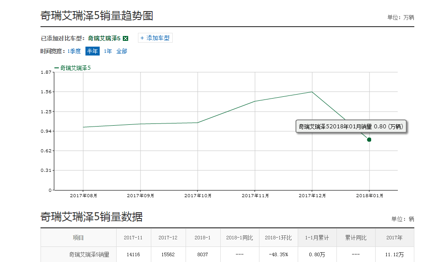Click the 2018年01月 data point marker

(369, 139)
